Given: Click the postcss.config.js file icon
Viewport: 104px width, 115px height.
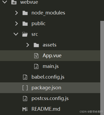Looking at the screenshot, I should (x=25, y=98).
